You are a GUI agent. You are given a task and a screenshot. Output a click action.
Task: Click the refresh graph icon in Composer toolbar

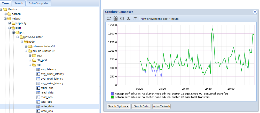[x=109, y=18]
